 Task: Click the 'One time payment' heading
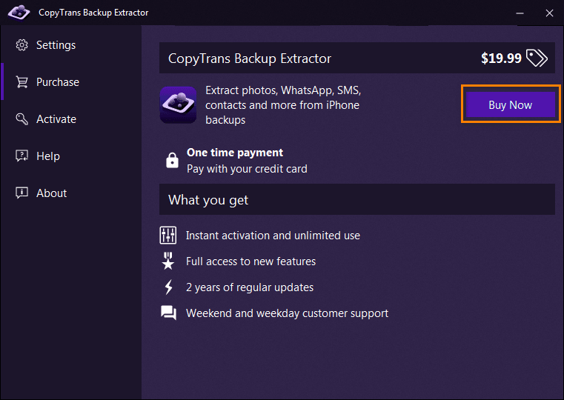coord(235,153)
